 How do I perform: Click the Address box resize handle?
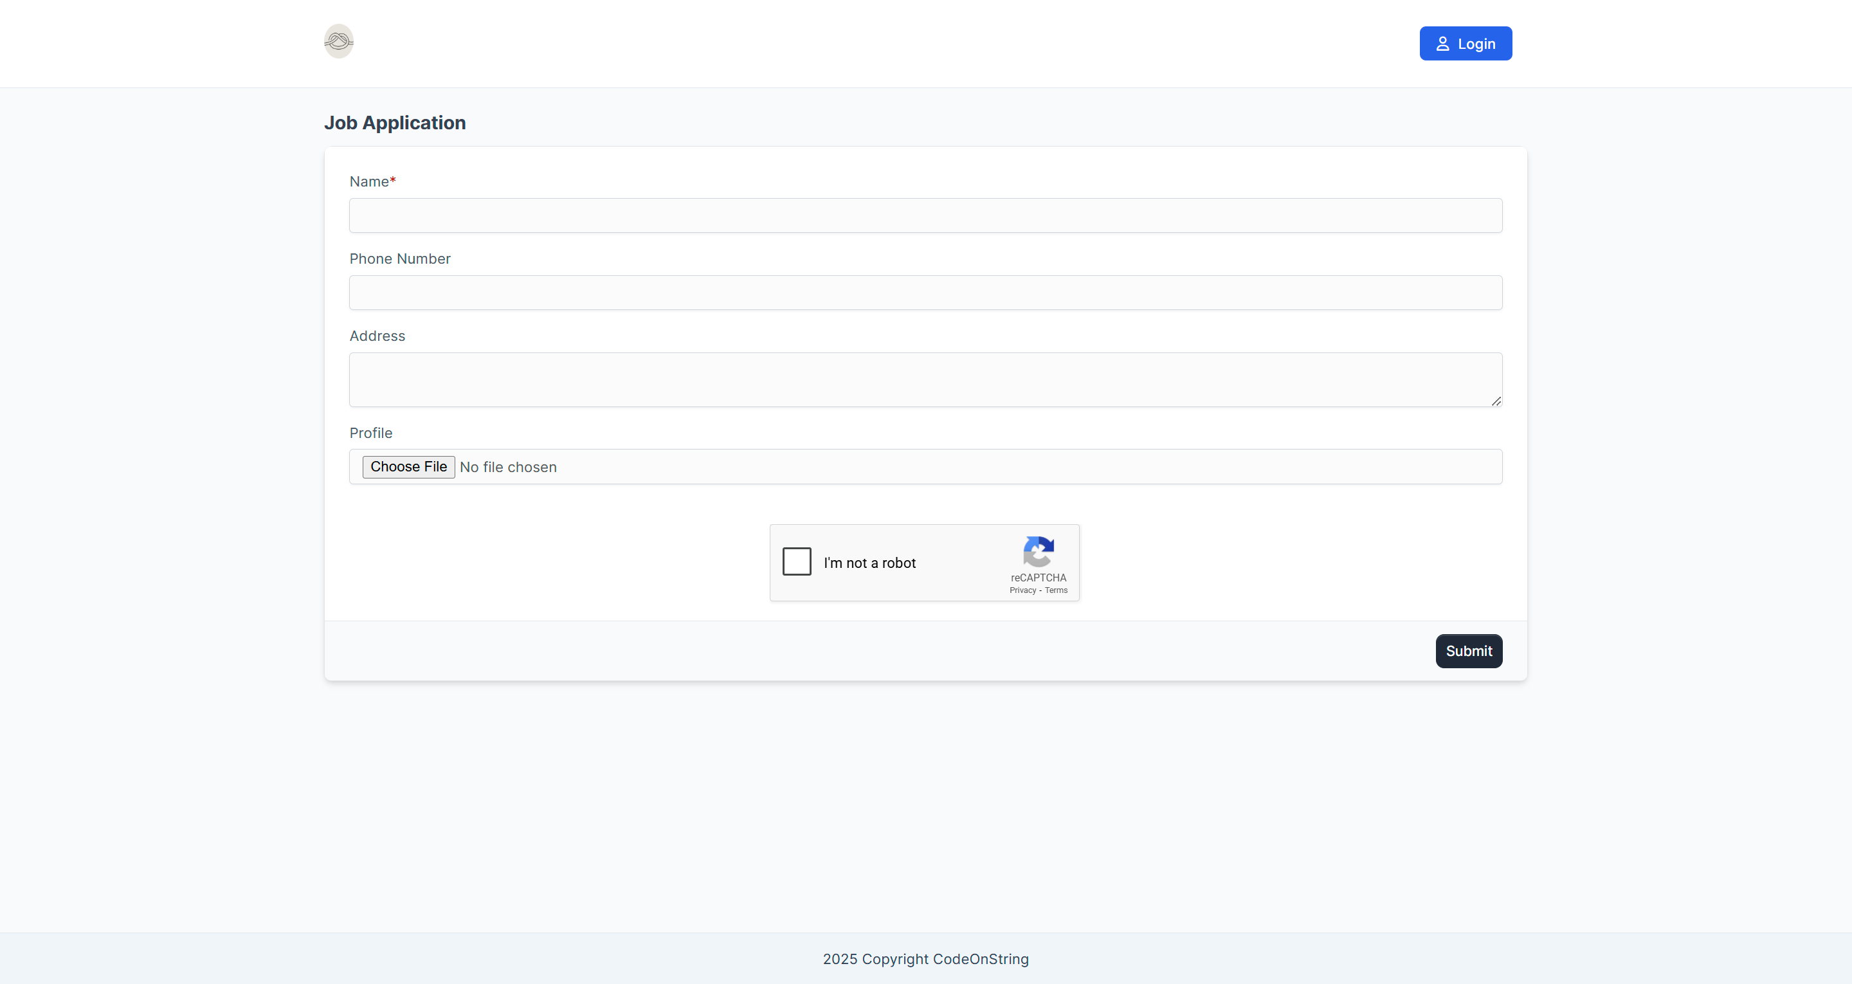[x=1496, y=401]
